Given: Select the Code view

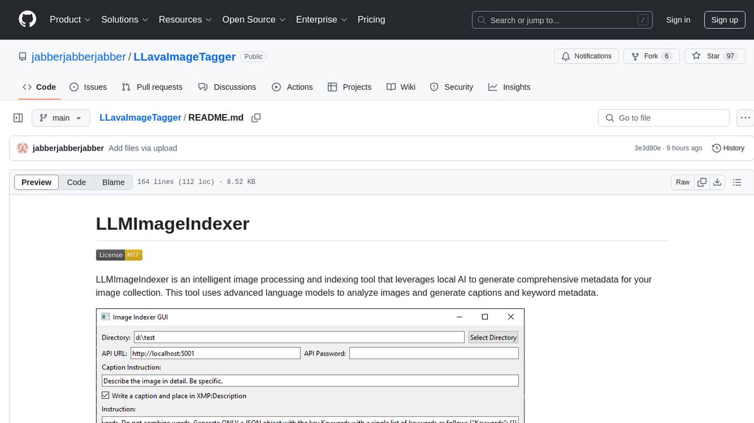Looking at the screenshot, I should [77, 182].
